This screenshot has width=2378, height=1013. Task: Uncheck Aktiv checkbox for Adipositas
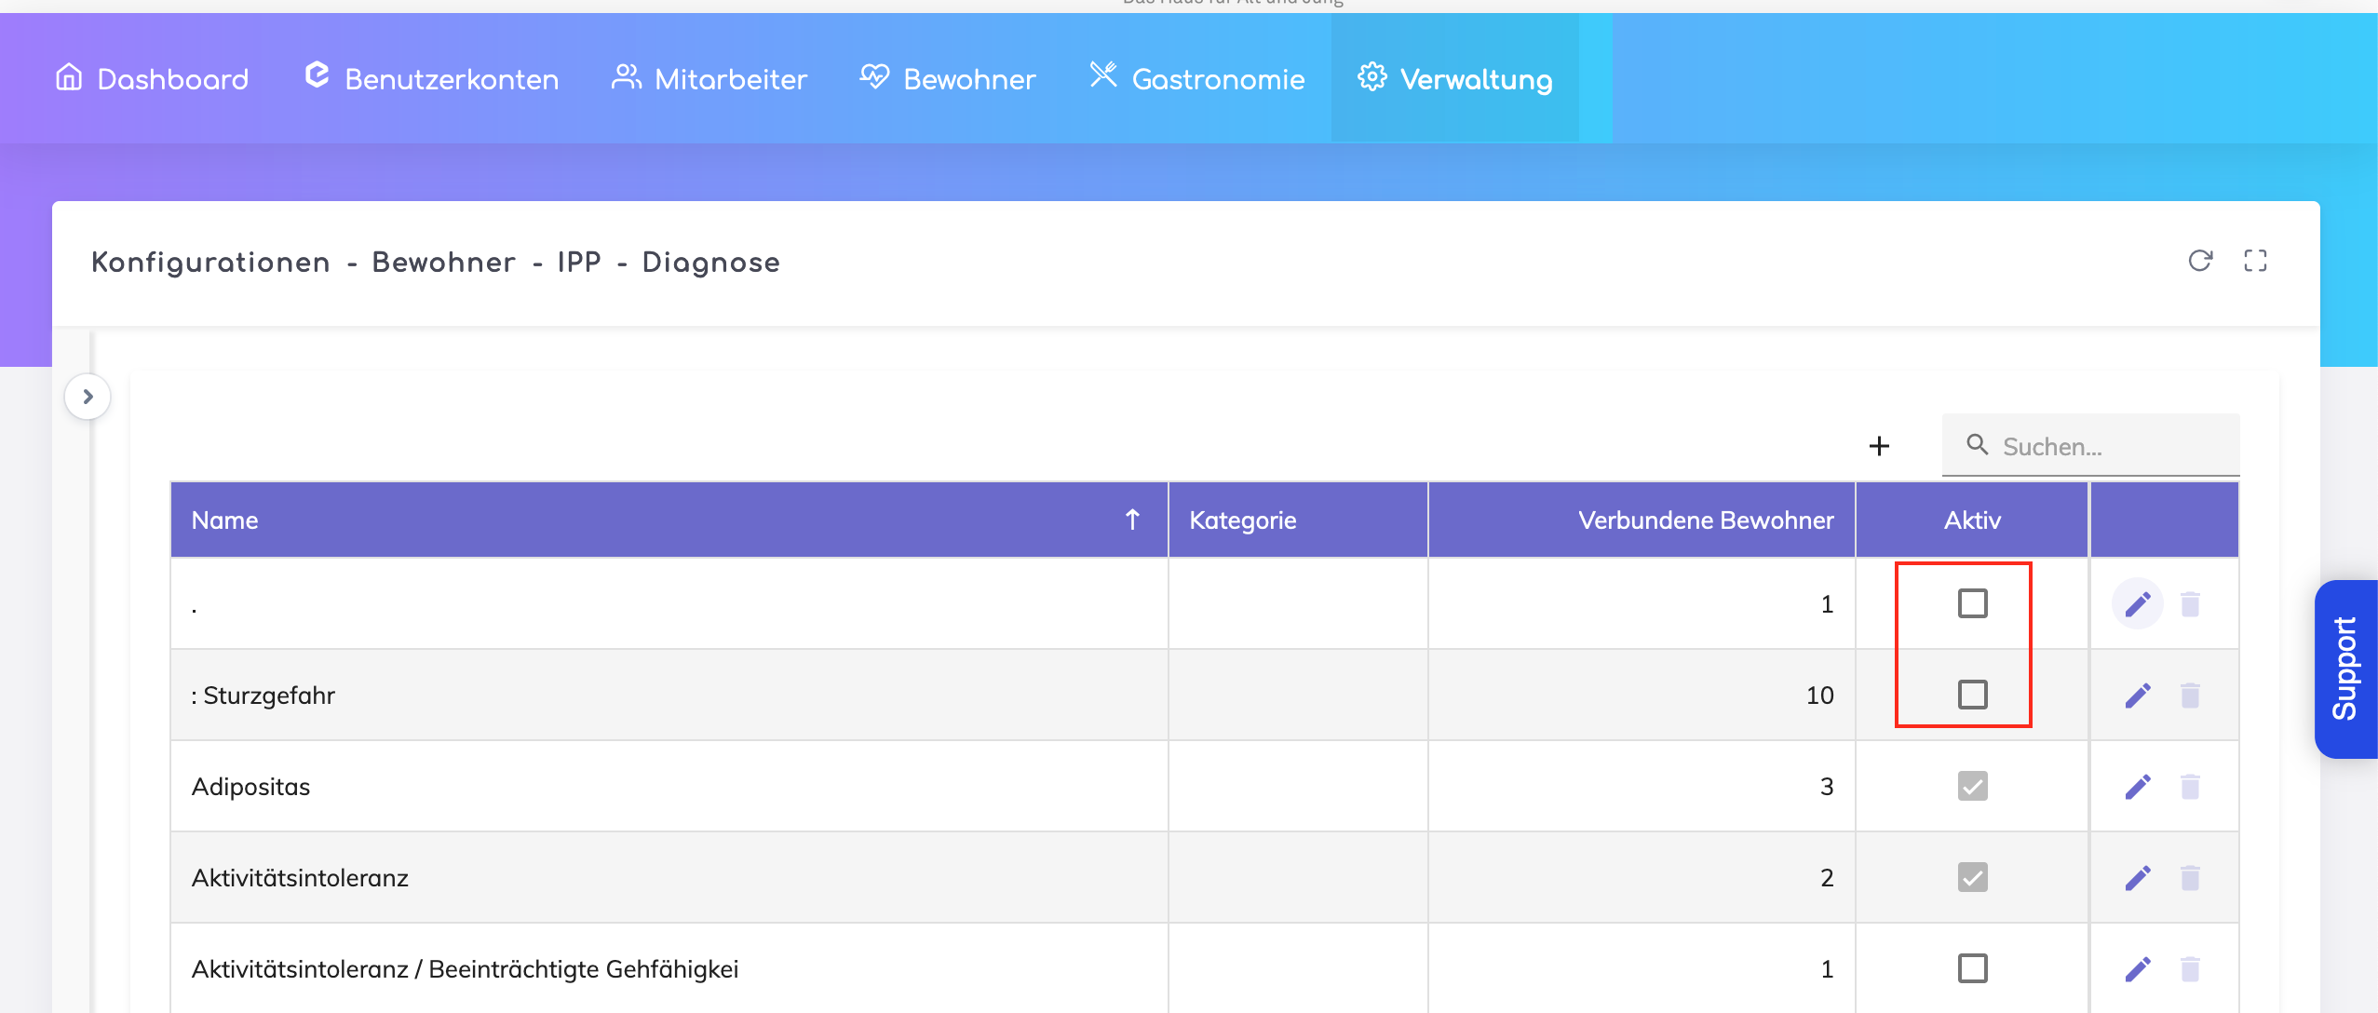coord(1972,786)
